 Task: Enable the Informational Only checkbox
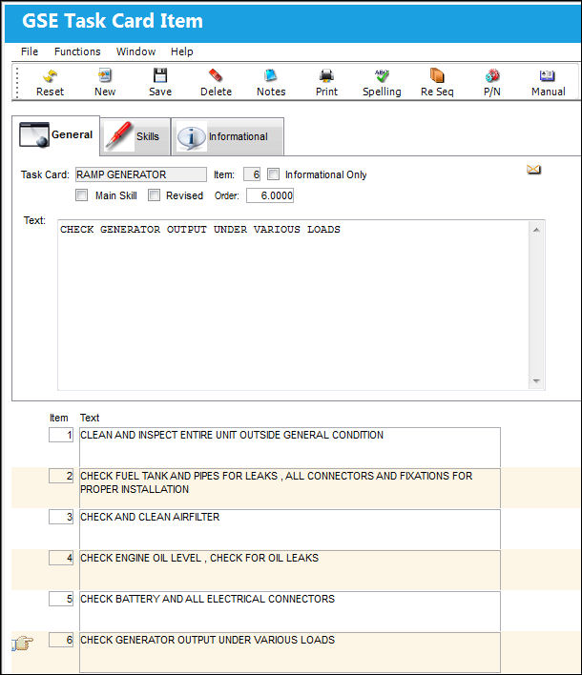pos(273,174)
